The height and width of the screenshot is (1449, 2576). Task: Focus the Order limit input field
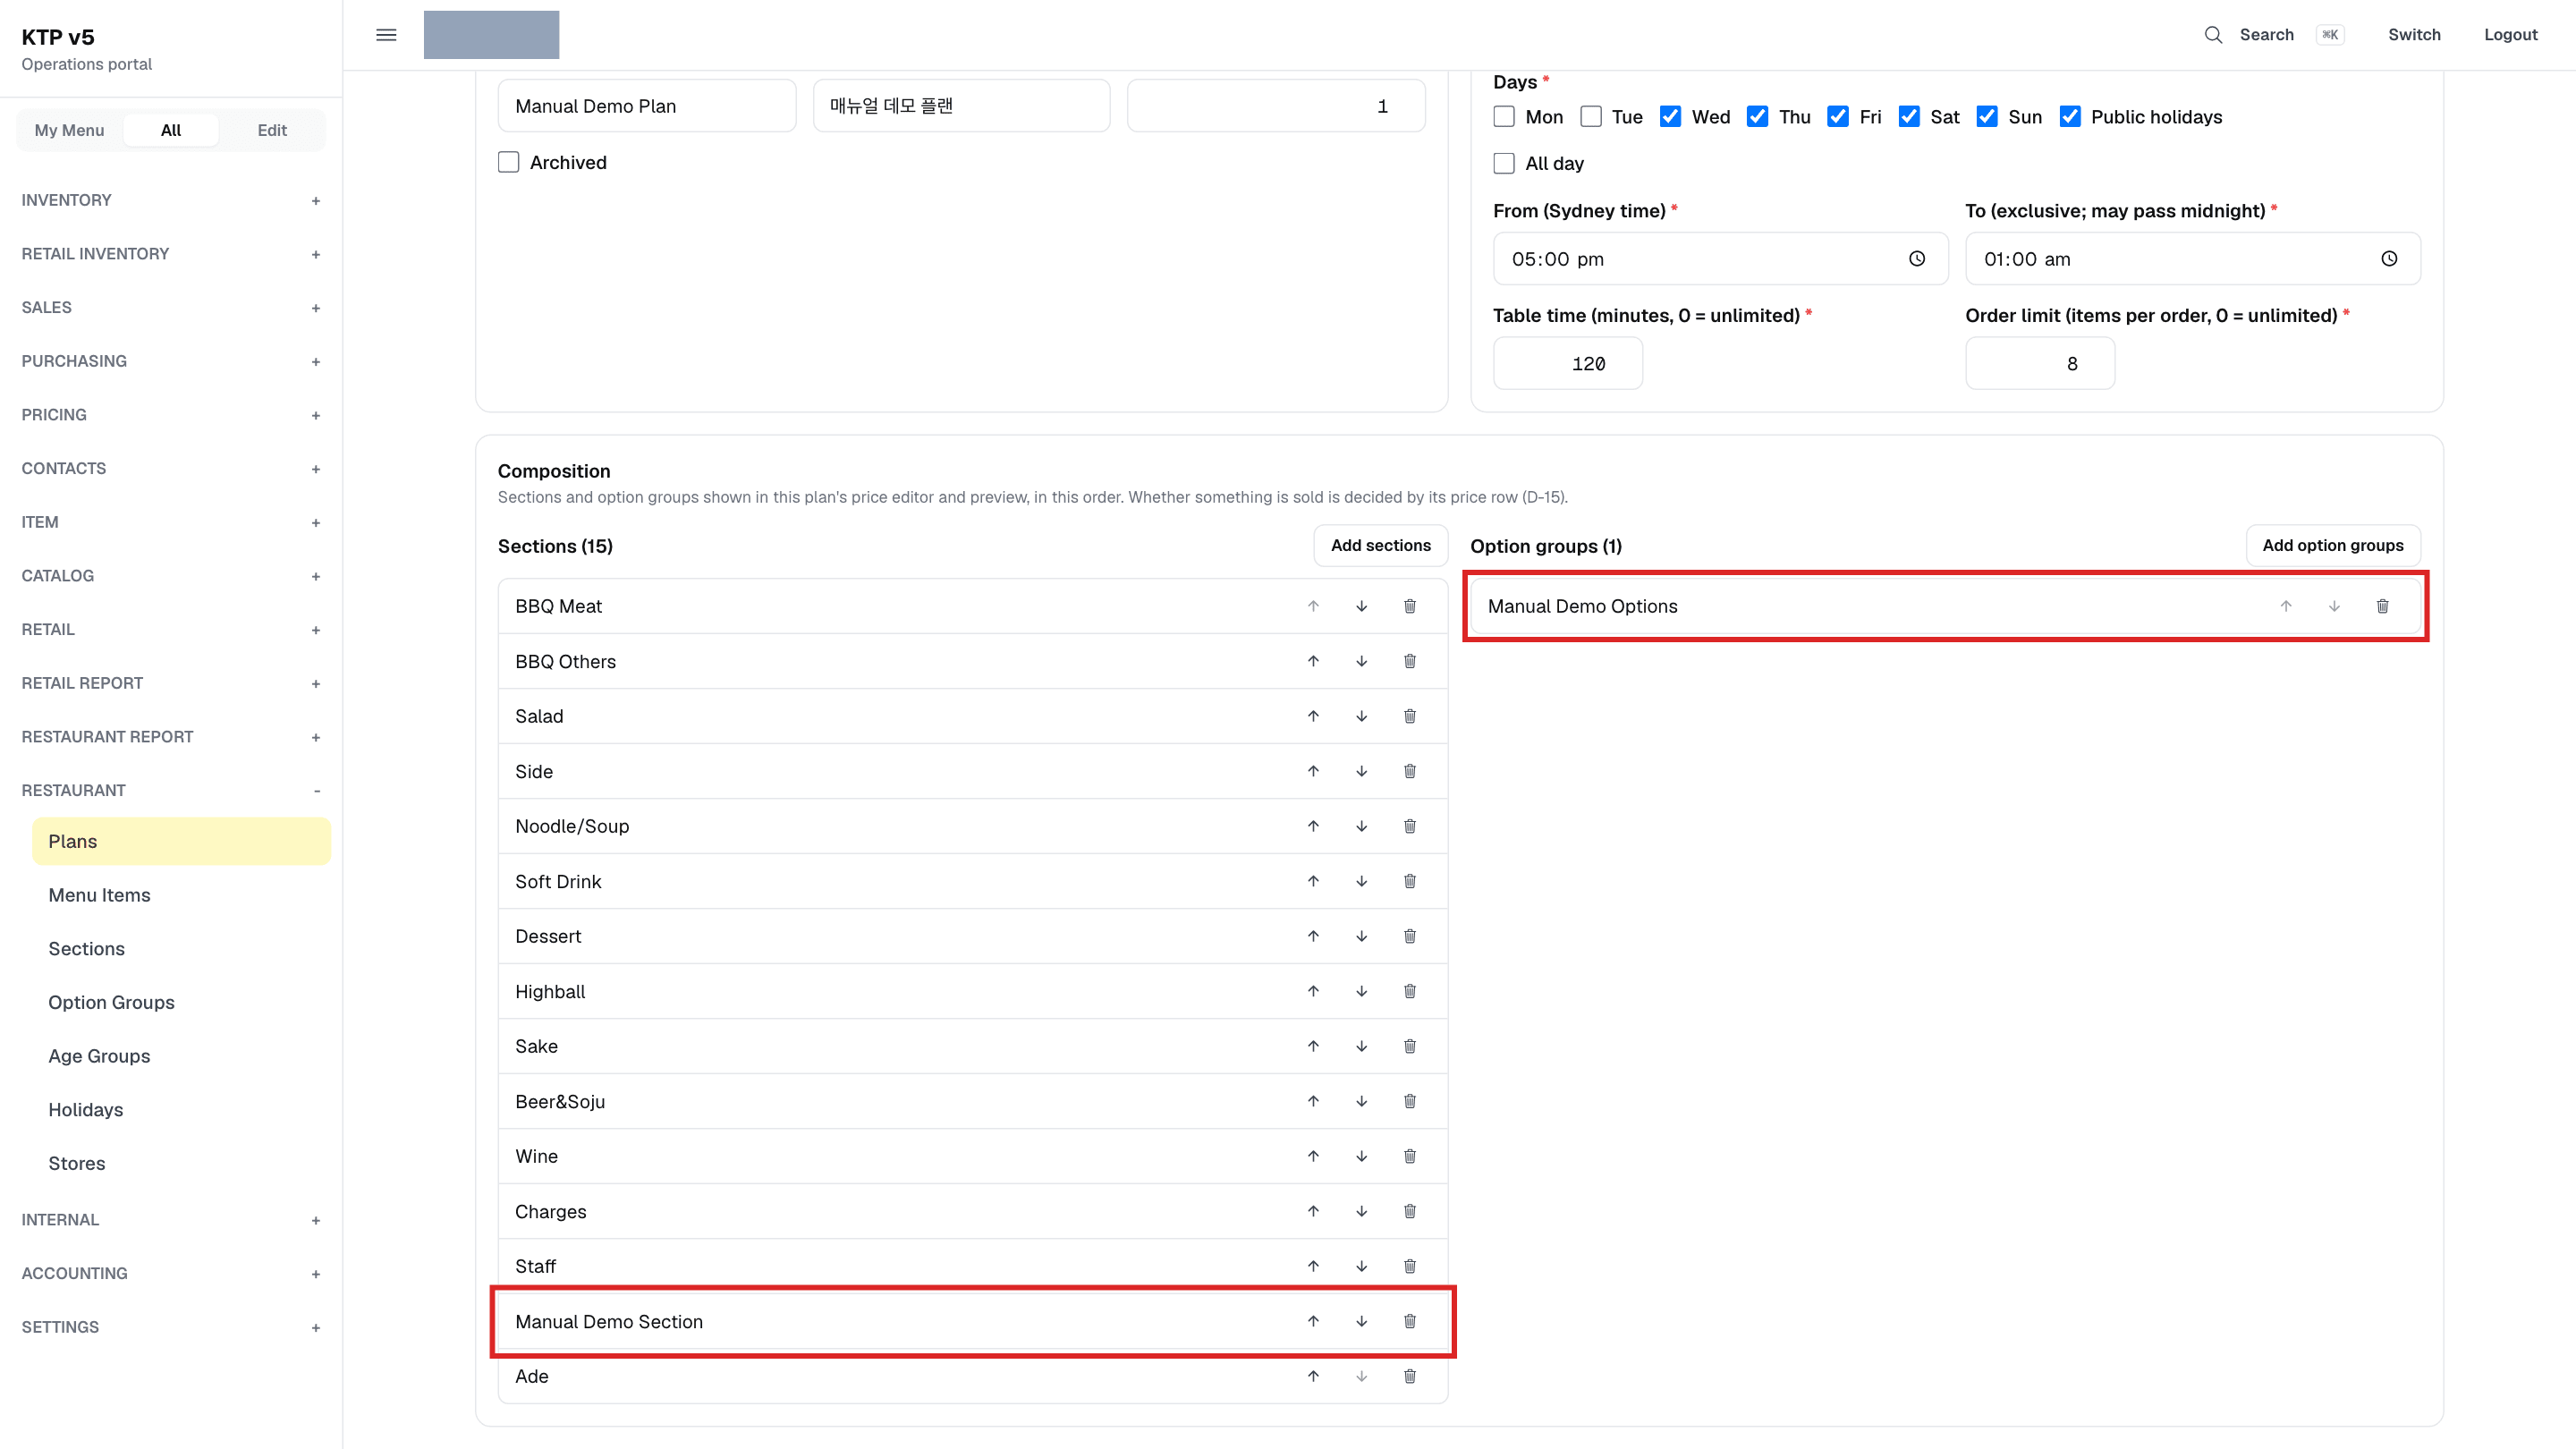click(x=2039, y=363)
